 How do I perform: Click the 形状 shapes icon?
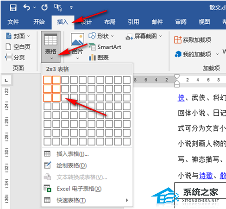click(x=92, y=36)
